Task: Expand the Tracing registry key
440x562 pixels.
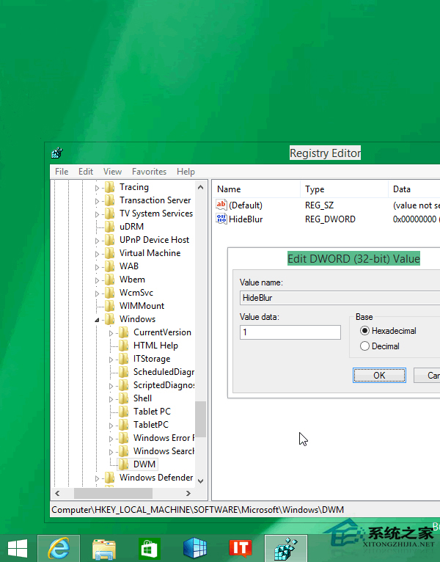Action: [x=97, y=188]
